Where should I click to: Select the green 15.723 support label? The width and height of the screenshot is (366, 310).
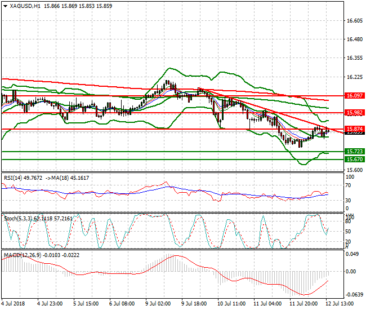[x=354, y=152]
